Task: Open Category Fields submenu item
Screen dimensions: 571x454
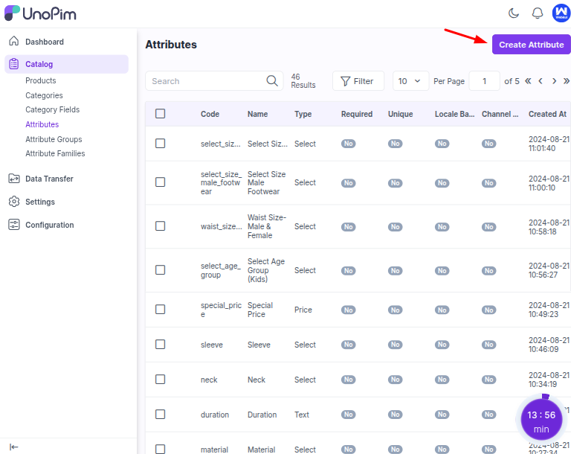Action: 53,109
